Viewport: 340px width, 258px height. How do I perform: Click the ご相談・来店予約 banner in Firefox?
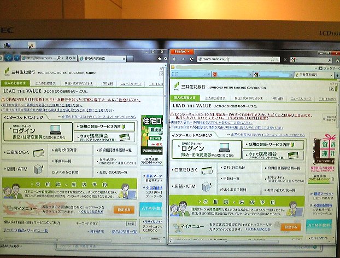click(237, 206)
